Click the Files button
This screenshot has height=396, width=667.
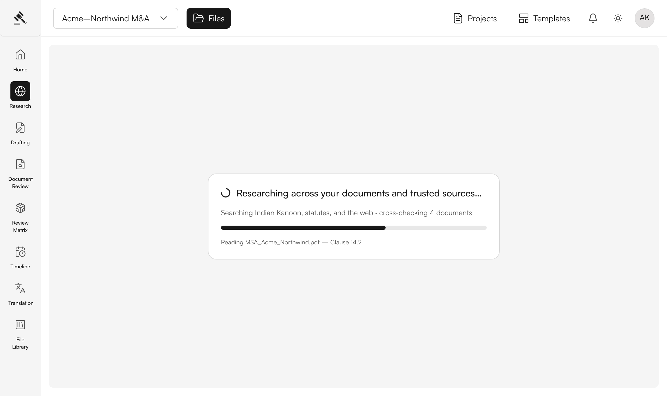pyautogui.click(x=209, y=18)
